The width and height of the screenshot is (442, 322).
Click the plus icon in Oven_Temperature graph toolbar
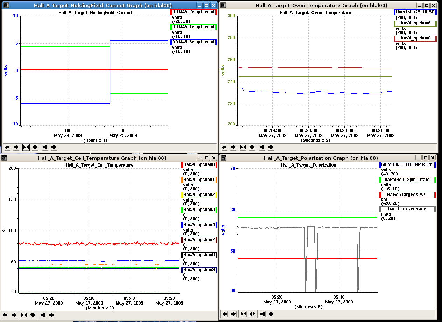(271, 147)
